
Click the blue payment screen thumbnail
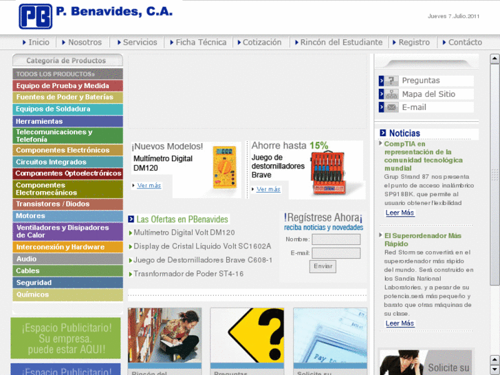tap(330, 335)
